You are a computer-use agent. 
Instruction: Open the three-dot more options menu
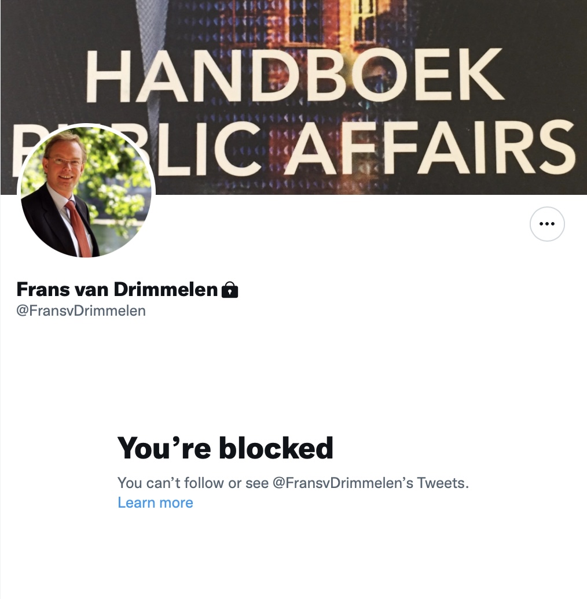tap(547, 224)
